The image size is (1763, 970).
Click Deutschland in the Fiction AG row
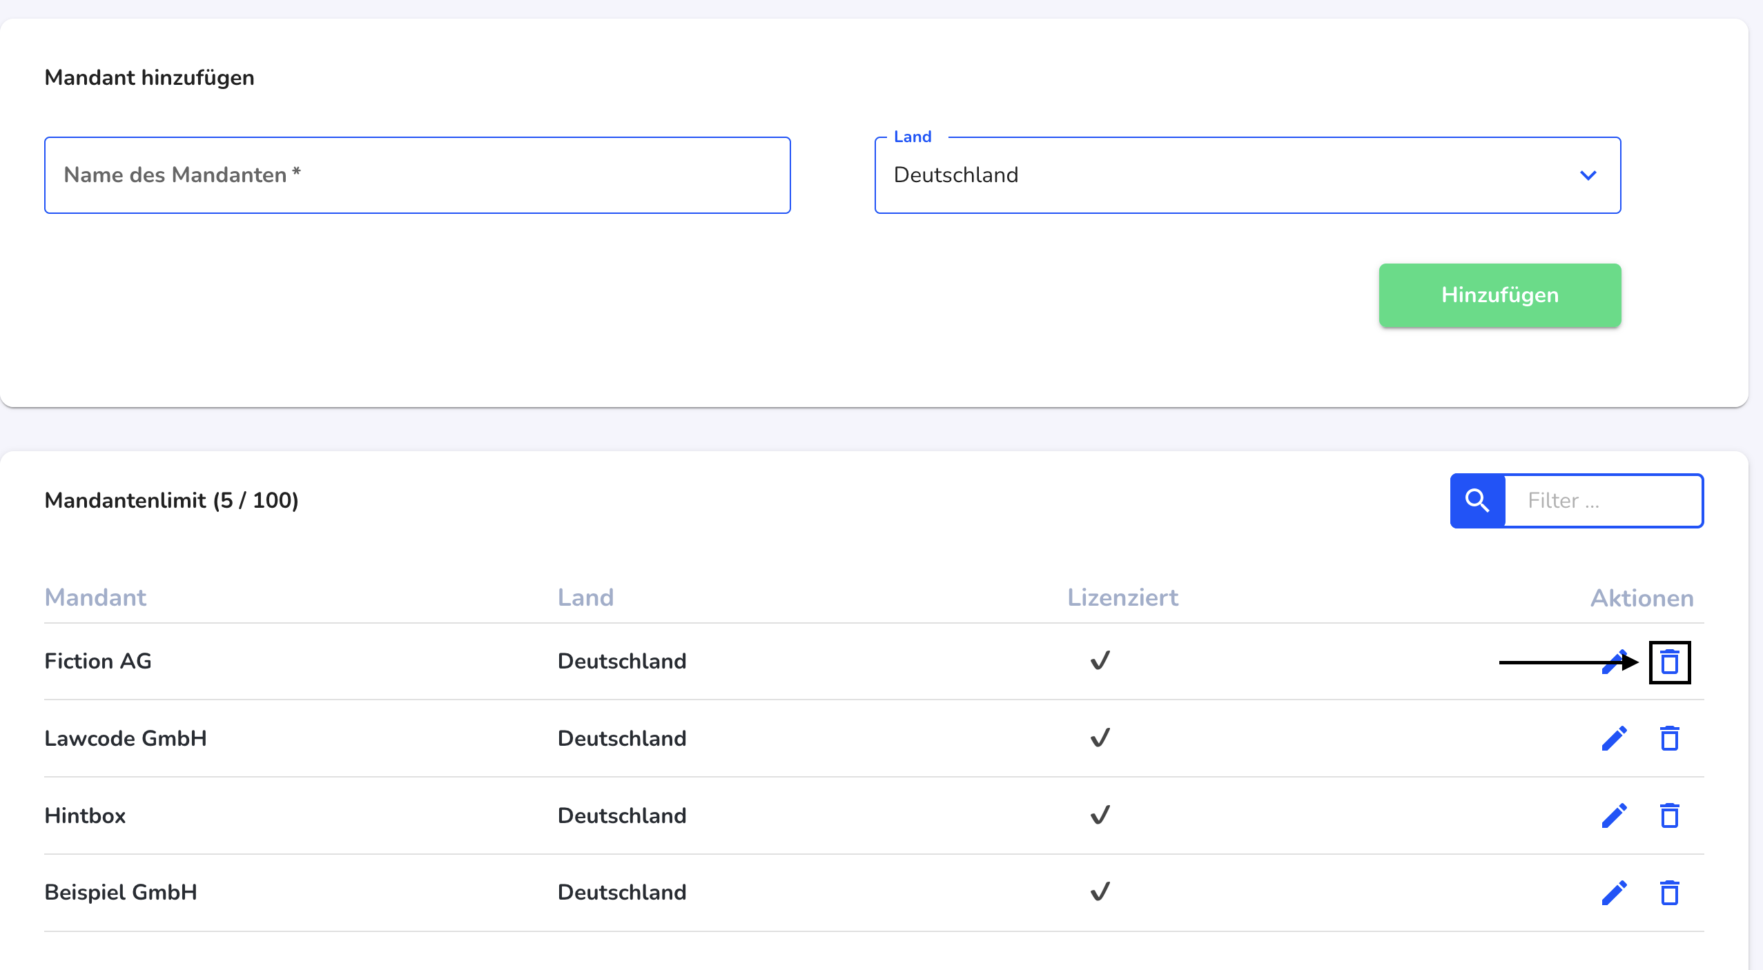[x=622, y=661]
